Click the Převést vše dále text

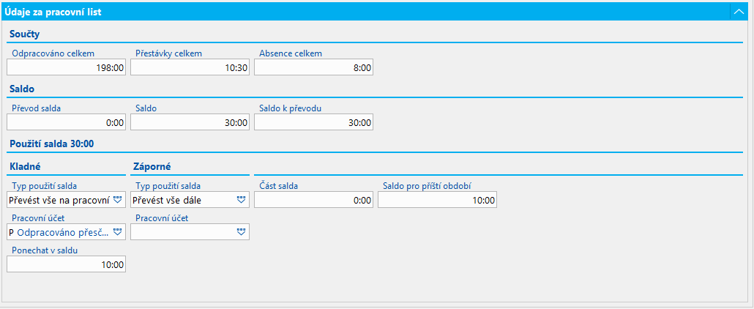(x=167, y=200)
